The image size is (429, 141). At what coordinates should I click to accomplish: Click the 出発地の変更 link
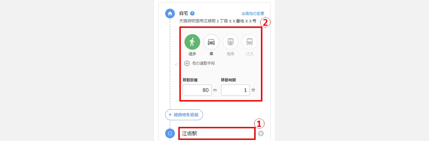[x=253, y=13]
